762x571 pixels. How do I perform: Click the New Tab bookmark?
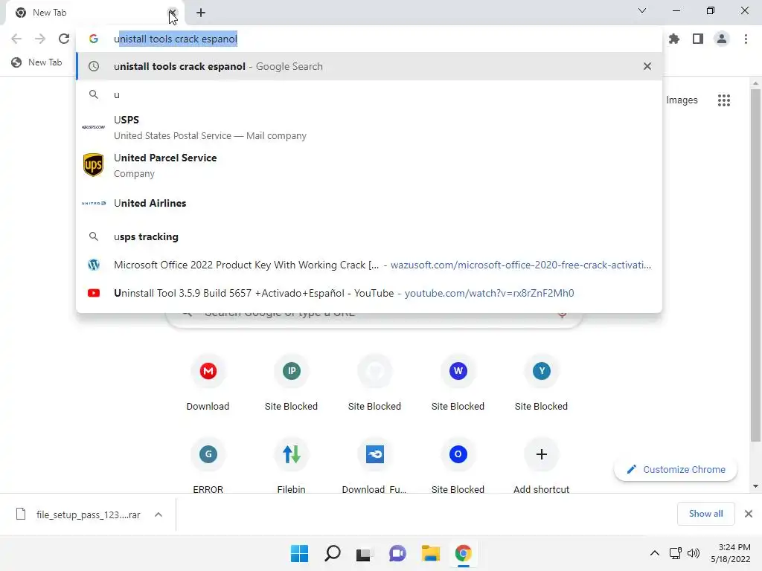tap(37, 62)
